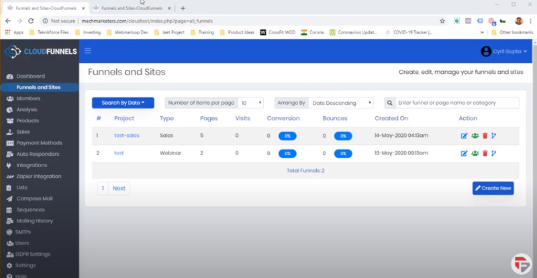Click the members icon for test-sales row
Image resolution: width=537 pixels, height=278 pixels.
(x=475, y=136)
